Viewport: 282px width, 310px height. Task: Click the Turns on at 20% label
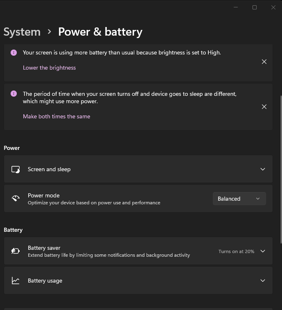coord(236,251)
